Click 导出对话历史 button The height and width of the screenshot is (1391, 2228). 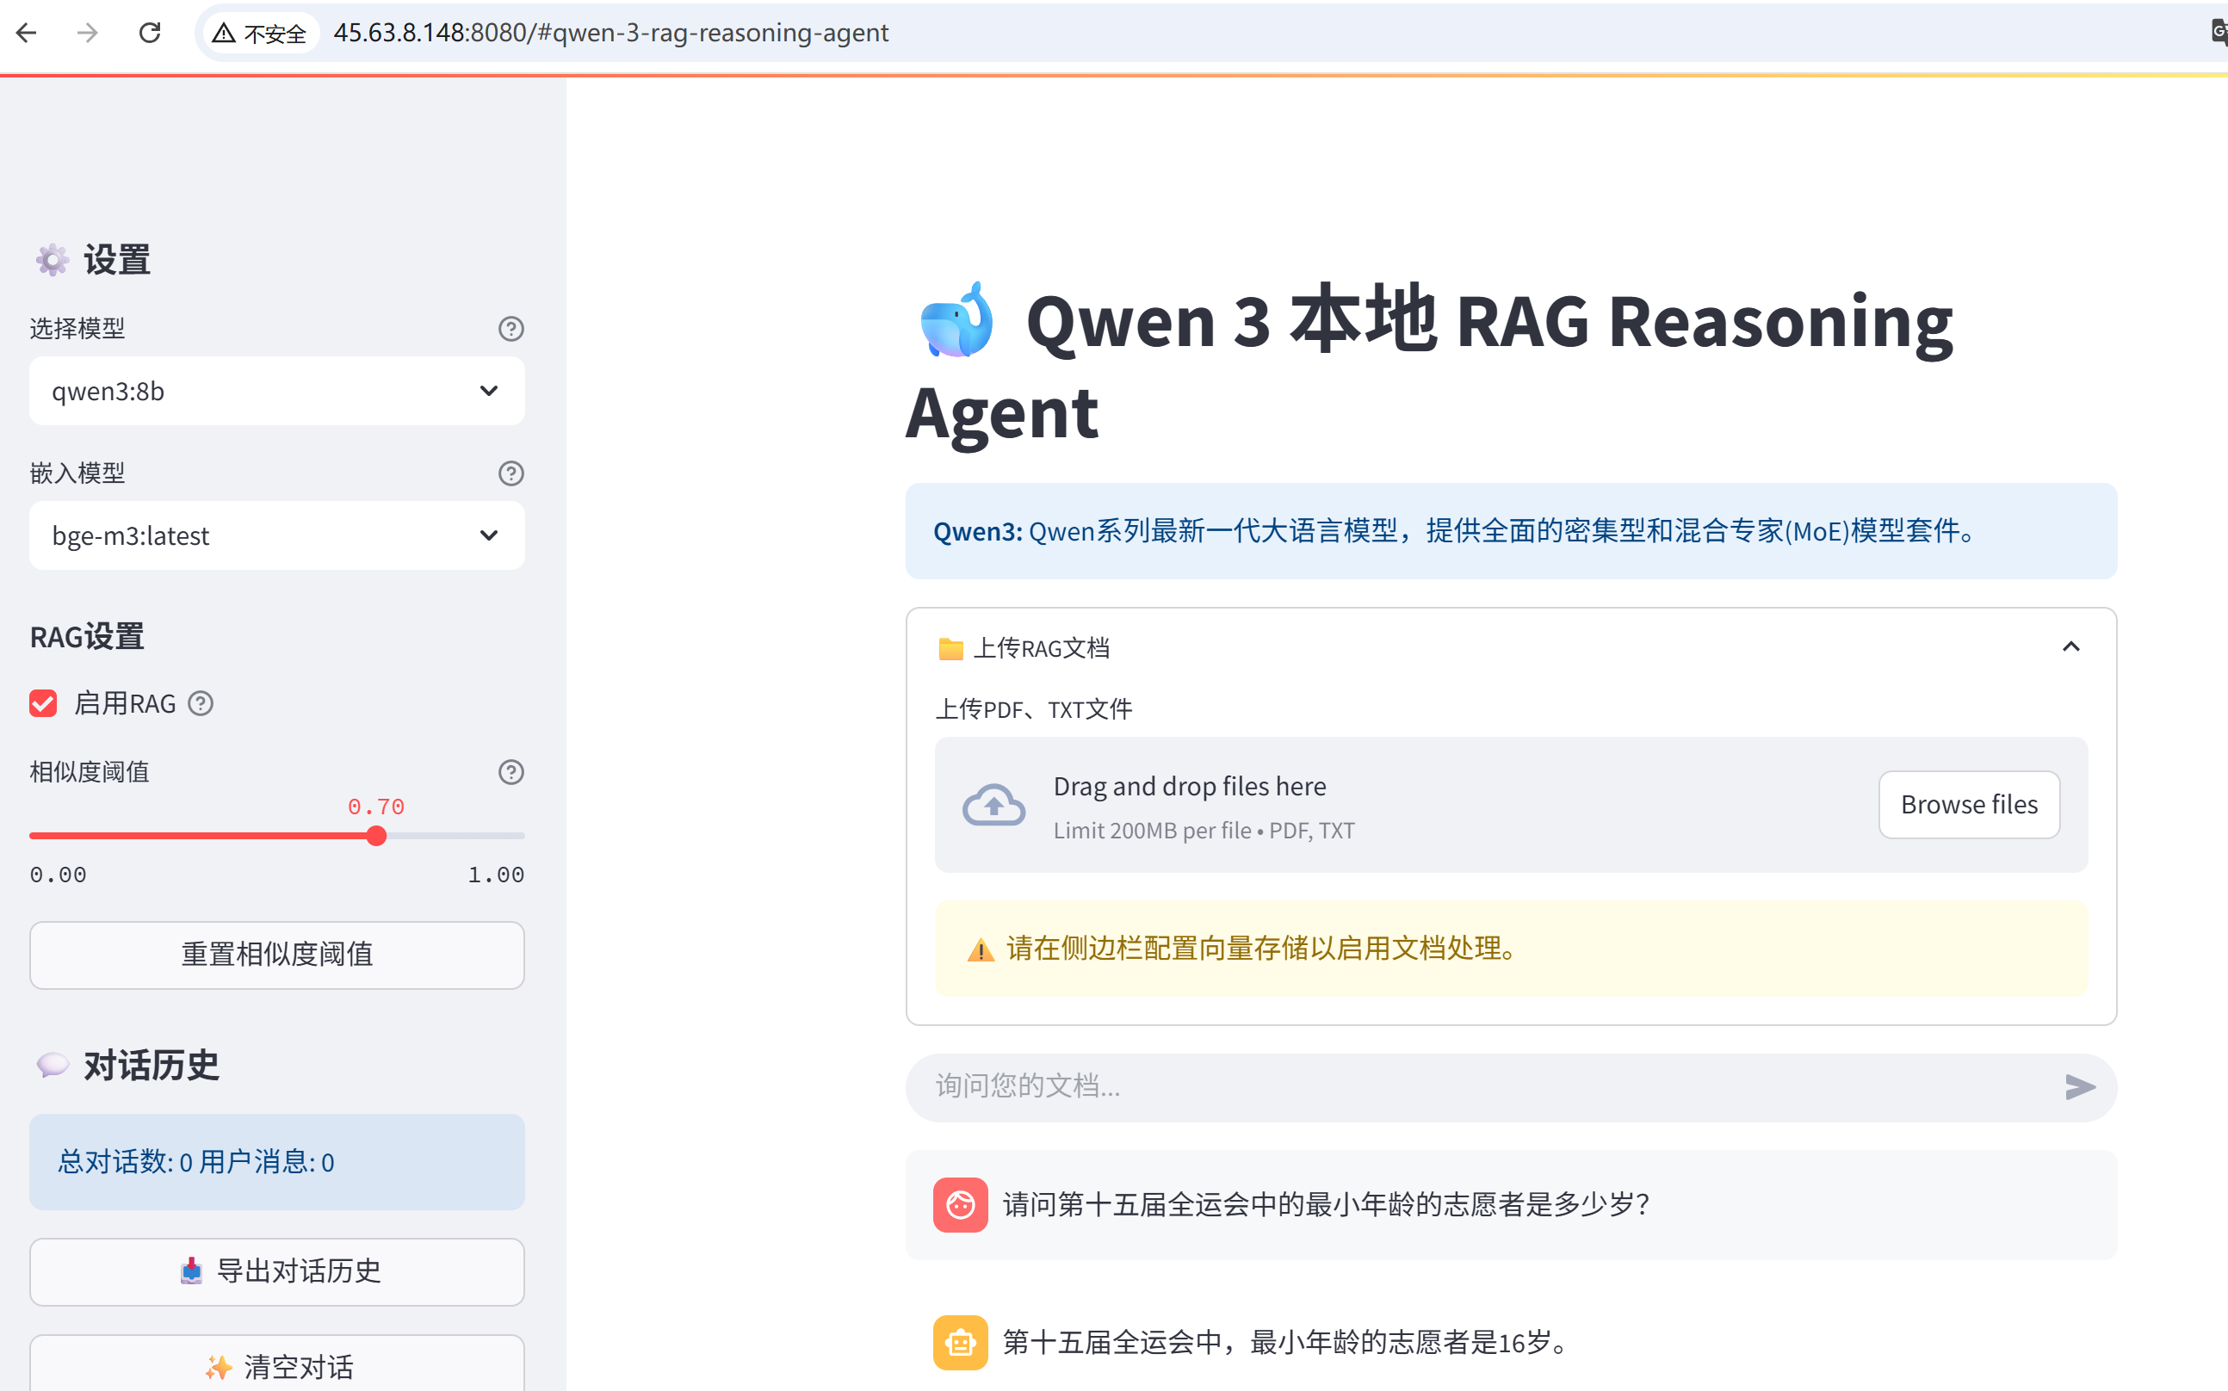[277, 1271]
